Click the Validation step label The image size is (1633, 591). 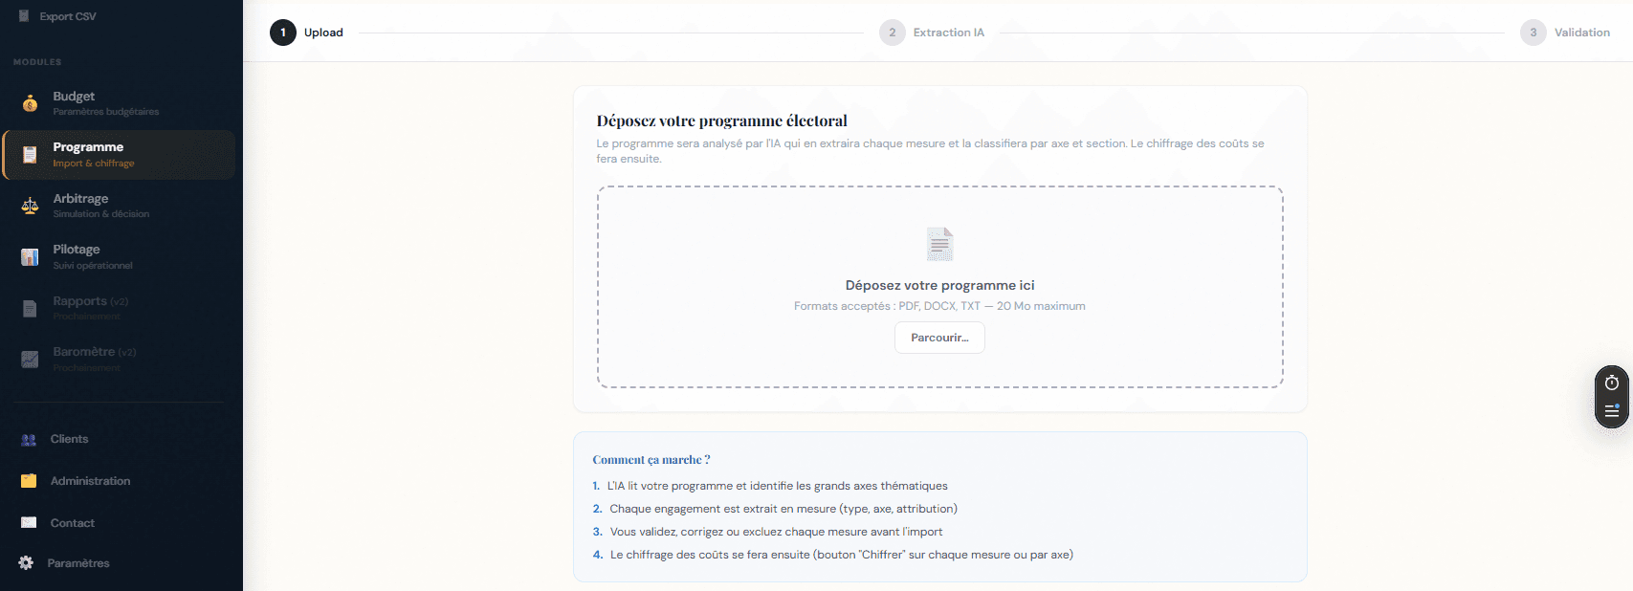point(1582,33)
